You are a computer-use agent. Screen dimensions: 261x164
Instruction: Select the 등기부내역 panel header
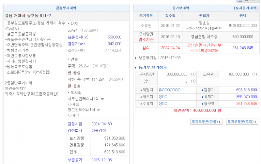pyautogui.click(x=180, y=7)
